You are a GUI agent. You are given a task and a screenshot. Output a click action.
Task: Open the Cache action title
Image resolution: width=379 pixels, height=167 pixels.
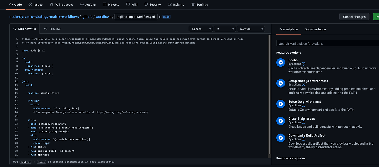(293, 60)
